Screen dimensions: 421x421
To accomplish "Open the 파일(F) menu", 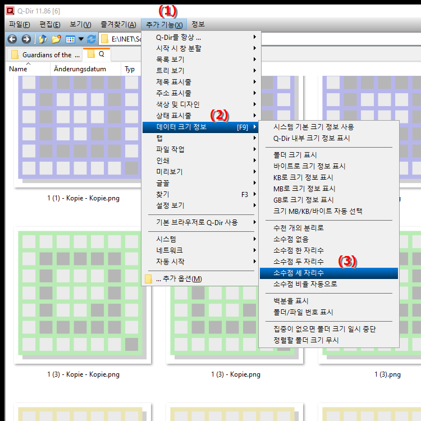I will [19, 25].
